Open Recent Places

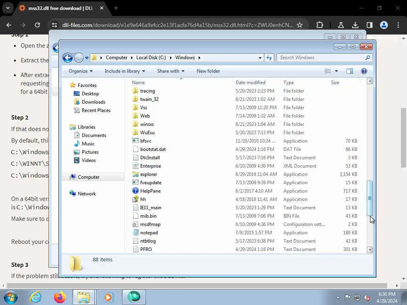pos(96,110)
